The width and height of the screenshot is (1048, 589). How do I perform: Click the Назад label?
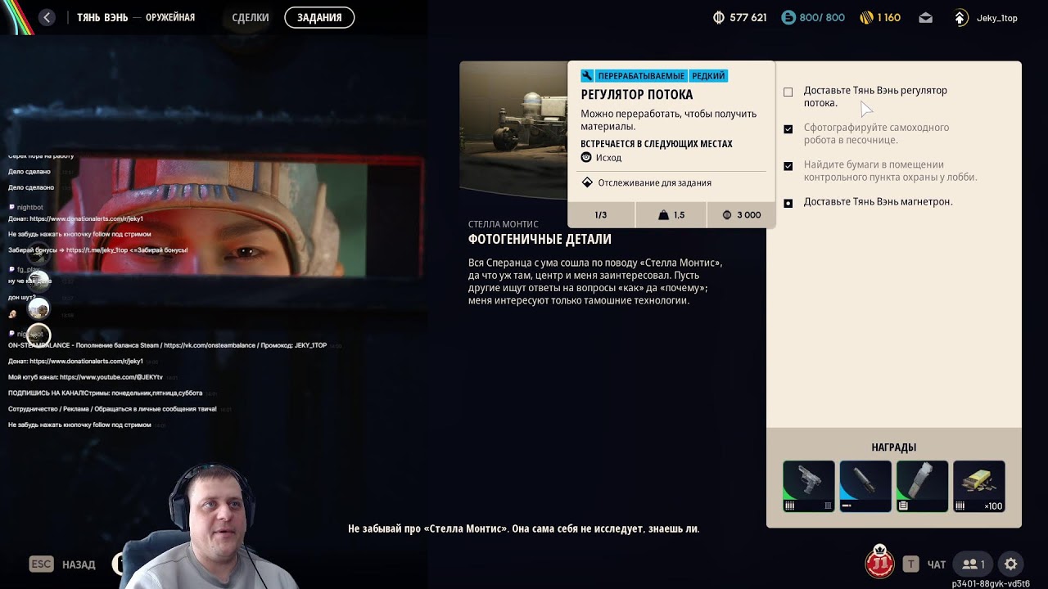tap(79, 564)
